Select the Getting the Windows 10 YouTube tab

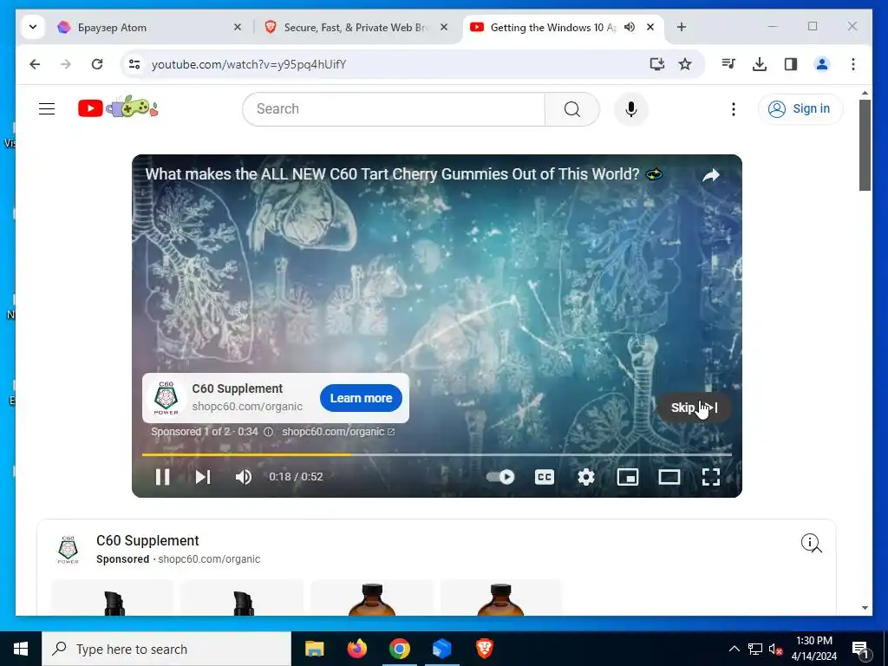coord(552,27)
